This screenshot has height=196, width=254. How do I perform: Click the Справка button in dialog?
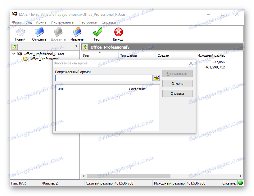(177, 94)
